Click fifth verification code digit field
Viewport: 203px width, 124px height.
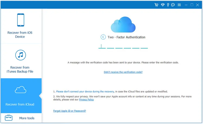[x=136, y=46]
